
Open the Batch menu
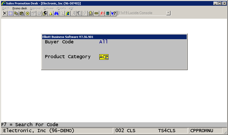[6, 8]
